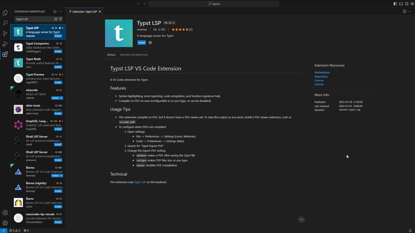This screenshot has height=233, width=415.
Task: Toggle primary side bar layout icon
Action: point(395,4)
